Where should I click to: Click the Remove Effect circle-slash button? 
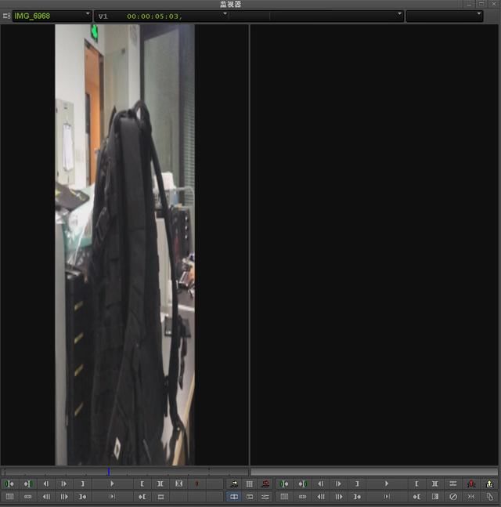pos(453,497)
